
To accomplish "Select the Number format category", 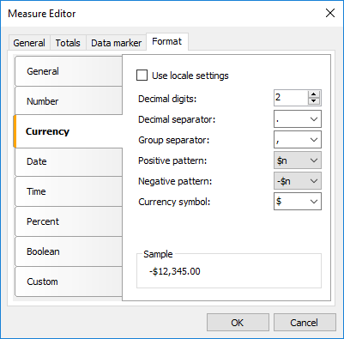I will pos(69,101).
